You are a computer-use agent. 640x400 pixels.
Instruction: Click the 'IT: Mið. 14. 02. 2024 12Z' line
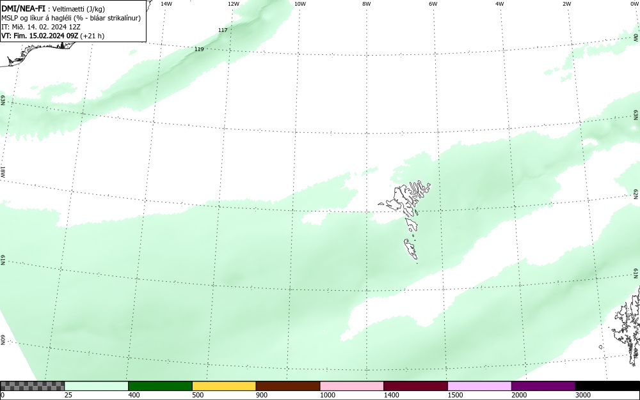tap(41, 27)
